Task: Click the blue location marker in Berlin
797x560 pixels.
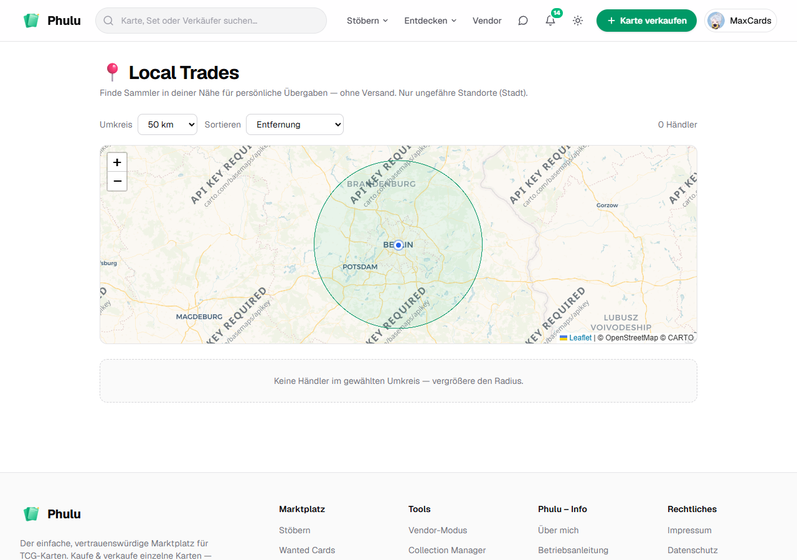Action: (x=398, y=245)
